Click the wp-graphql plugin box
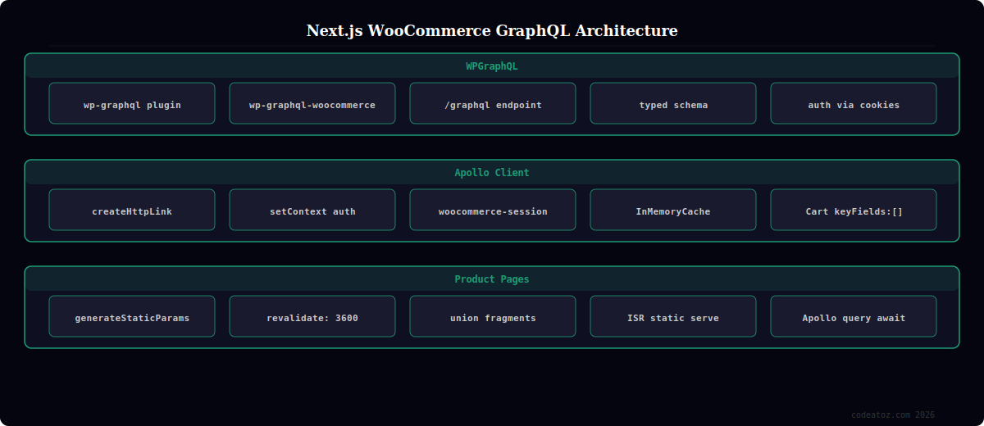The image size is (984, 426). (x=132, y=103)
